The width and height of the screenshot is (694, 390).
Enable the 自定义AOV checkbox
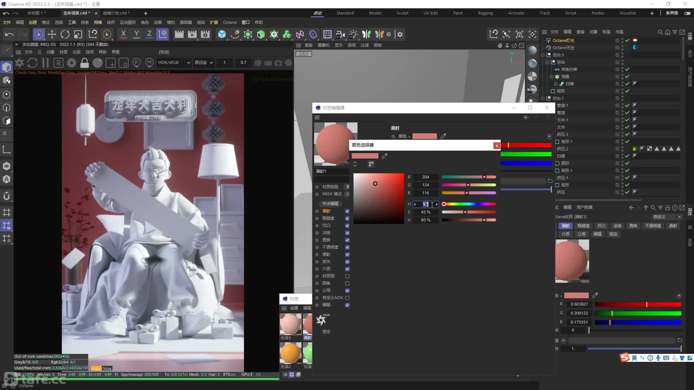tap(347, 298)
